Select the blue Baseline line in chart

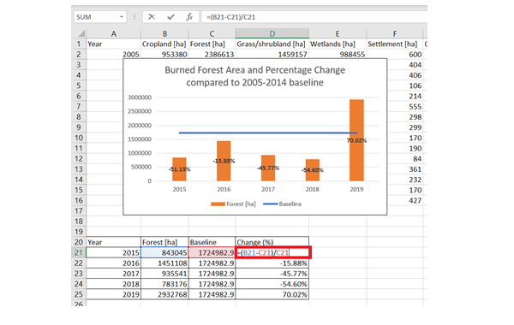[268, 133]
